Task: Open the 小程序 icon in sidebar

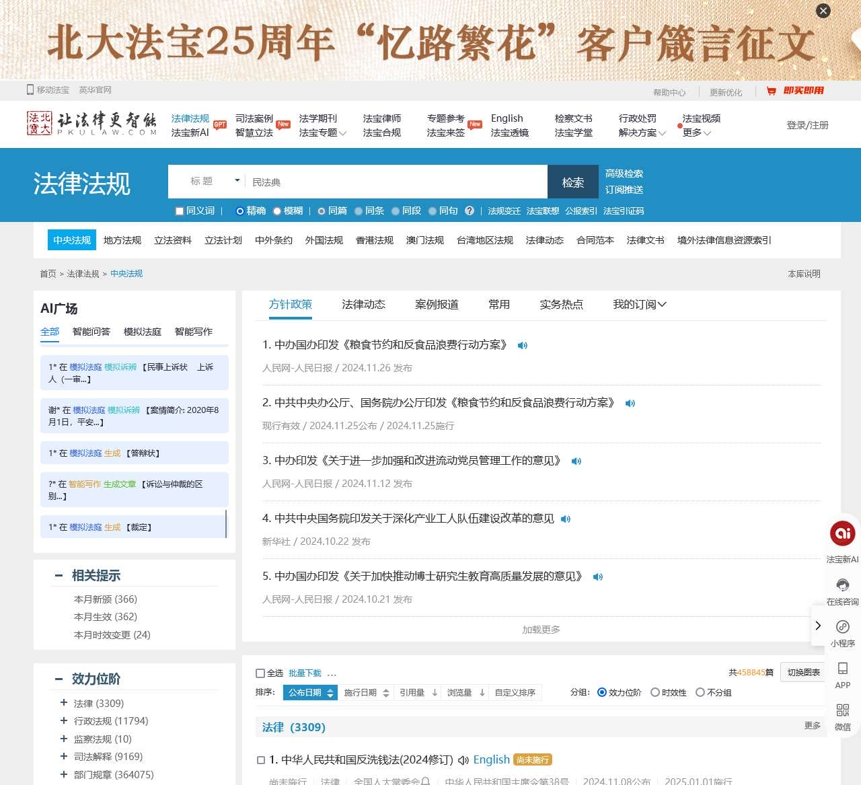Action: tap(842, 627)
